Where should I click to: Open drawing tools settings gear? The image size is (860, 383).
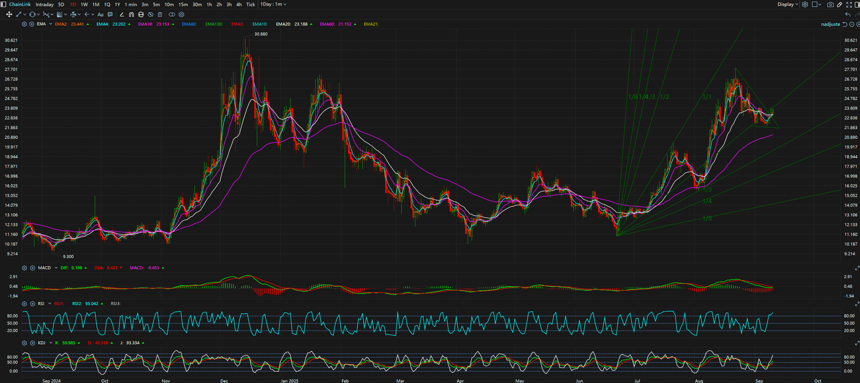(x=181, y=14)
